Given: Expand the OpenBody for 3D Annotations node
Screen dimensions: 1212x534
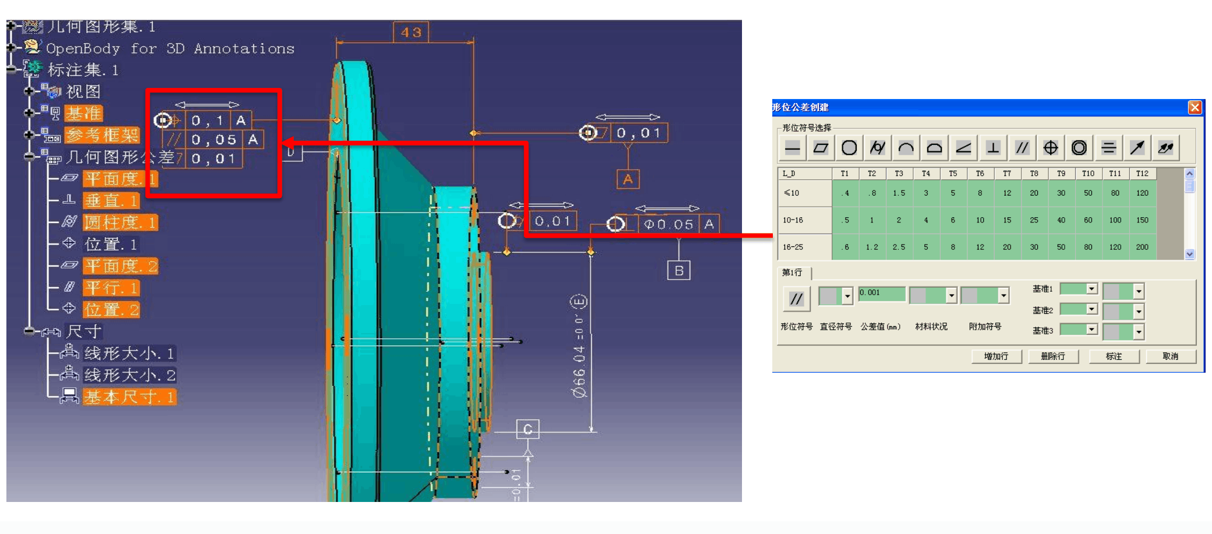Looking at the screenshot, I should [x=11, y=47].
